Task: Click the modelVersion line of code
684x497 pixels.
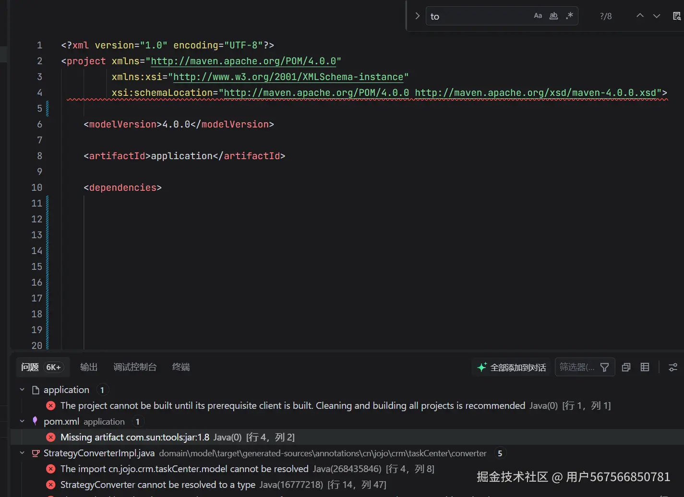Action: point(179,124)
